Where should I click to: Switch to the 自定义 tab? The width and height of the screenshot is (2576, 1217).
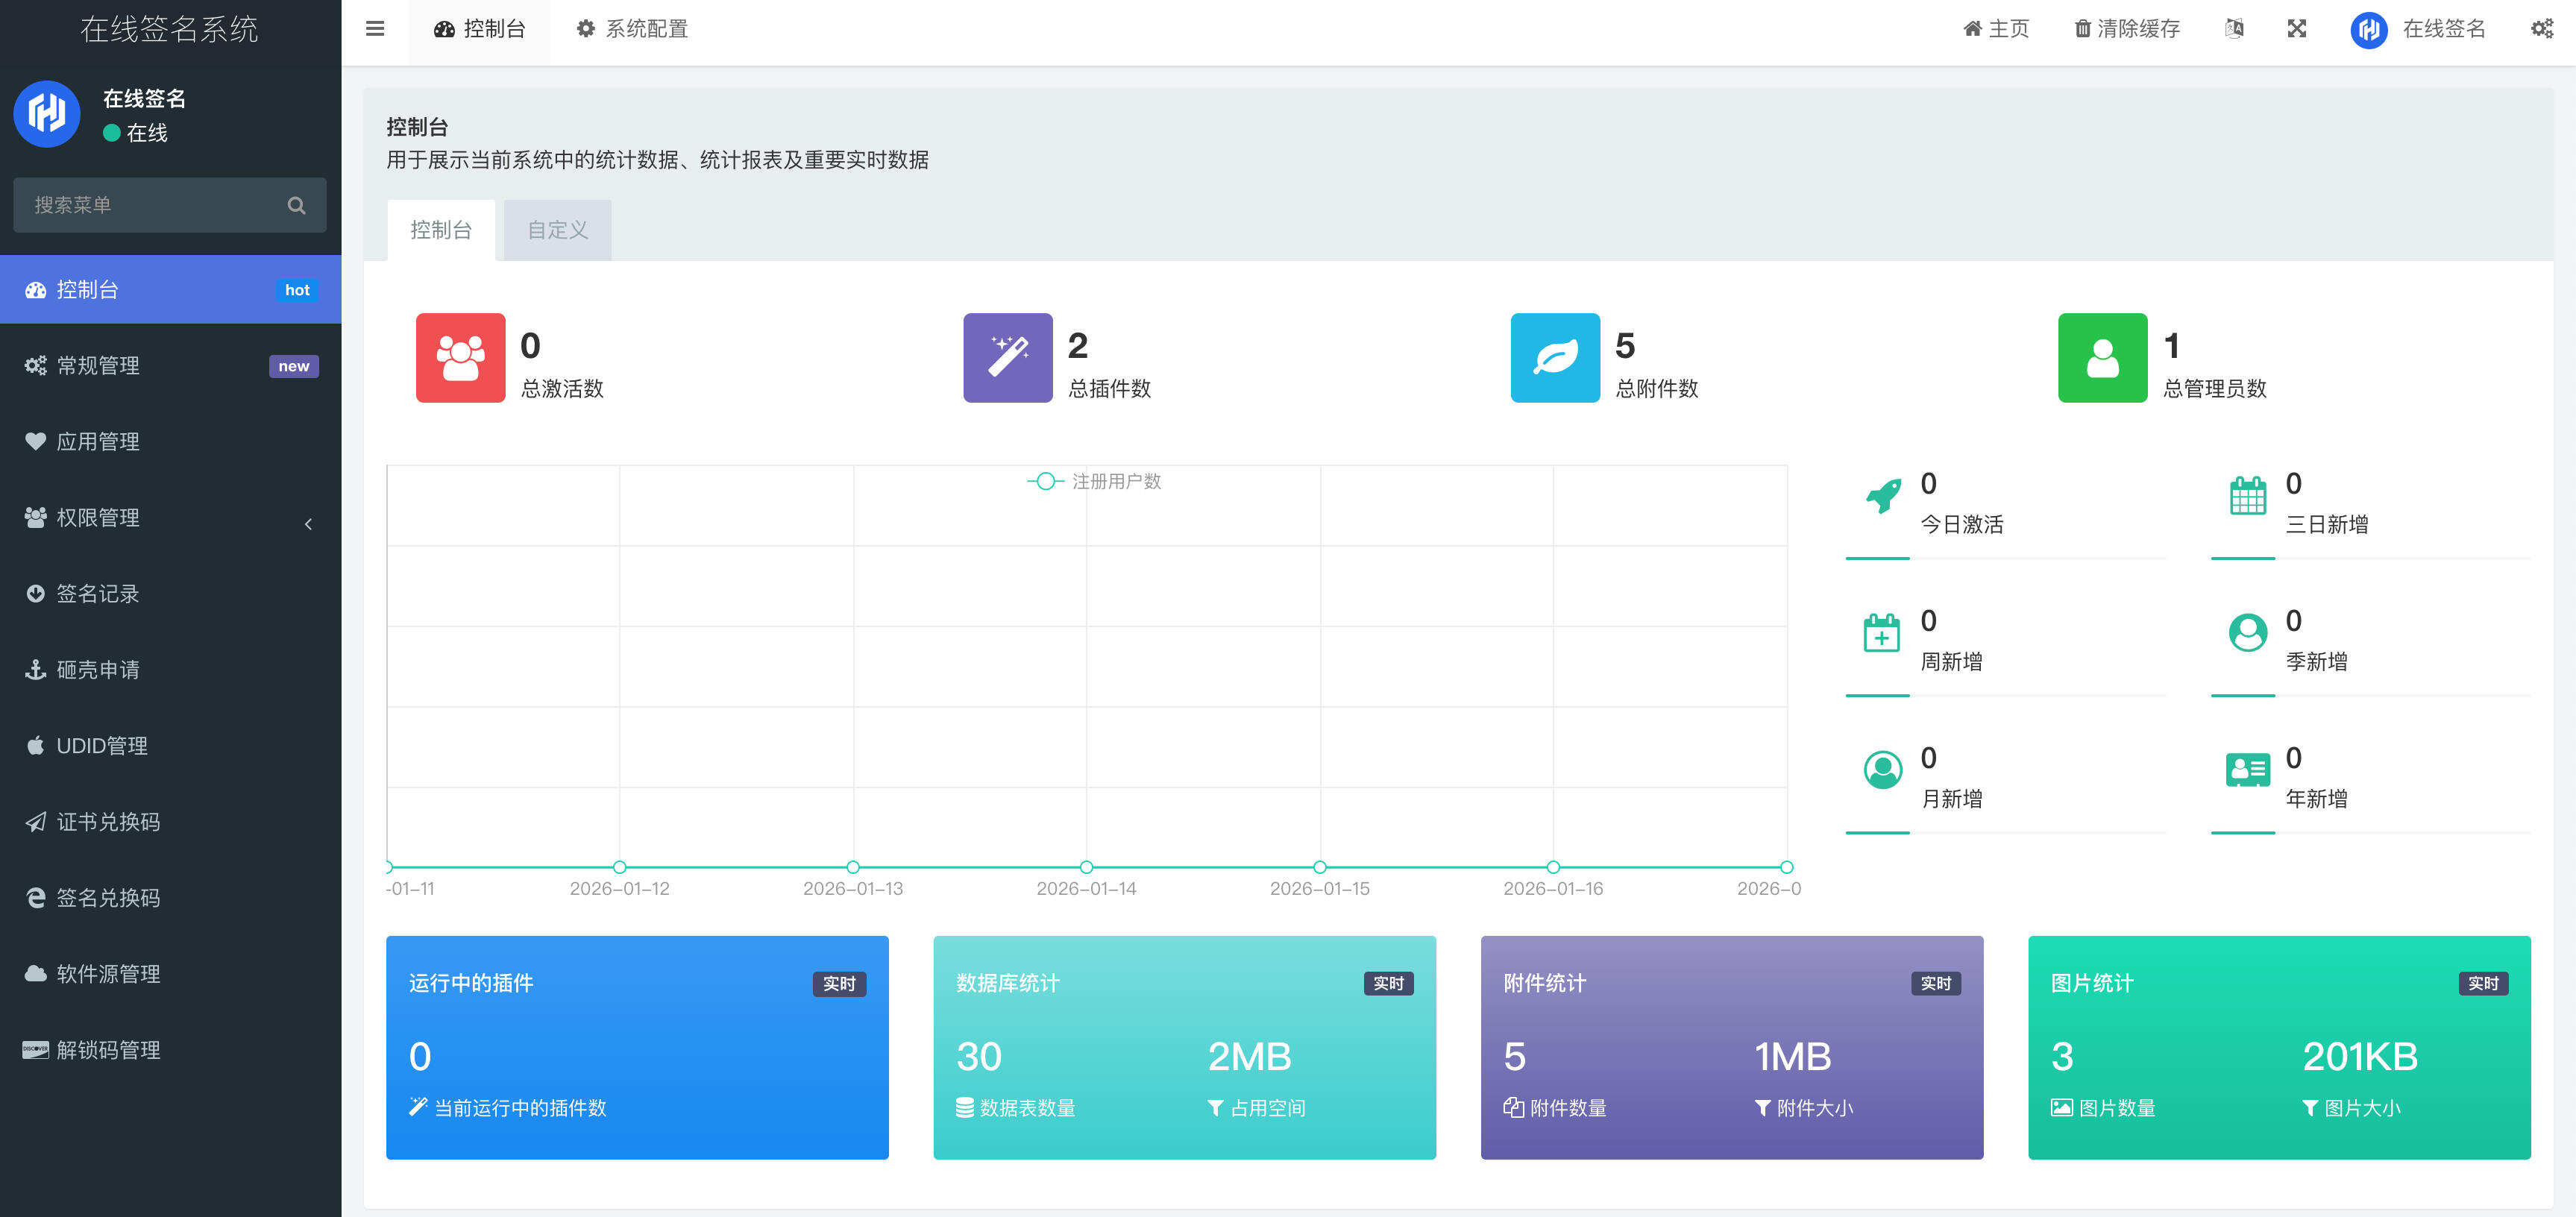(x=557, y=231)
